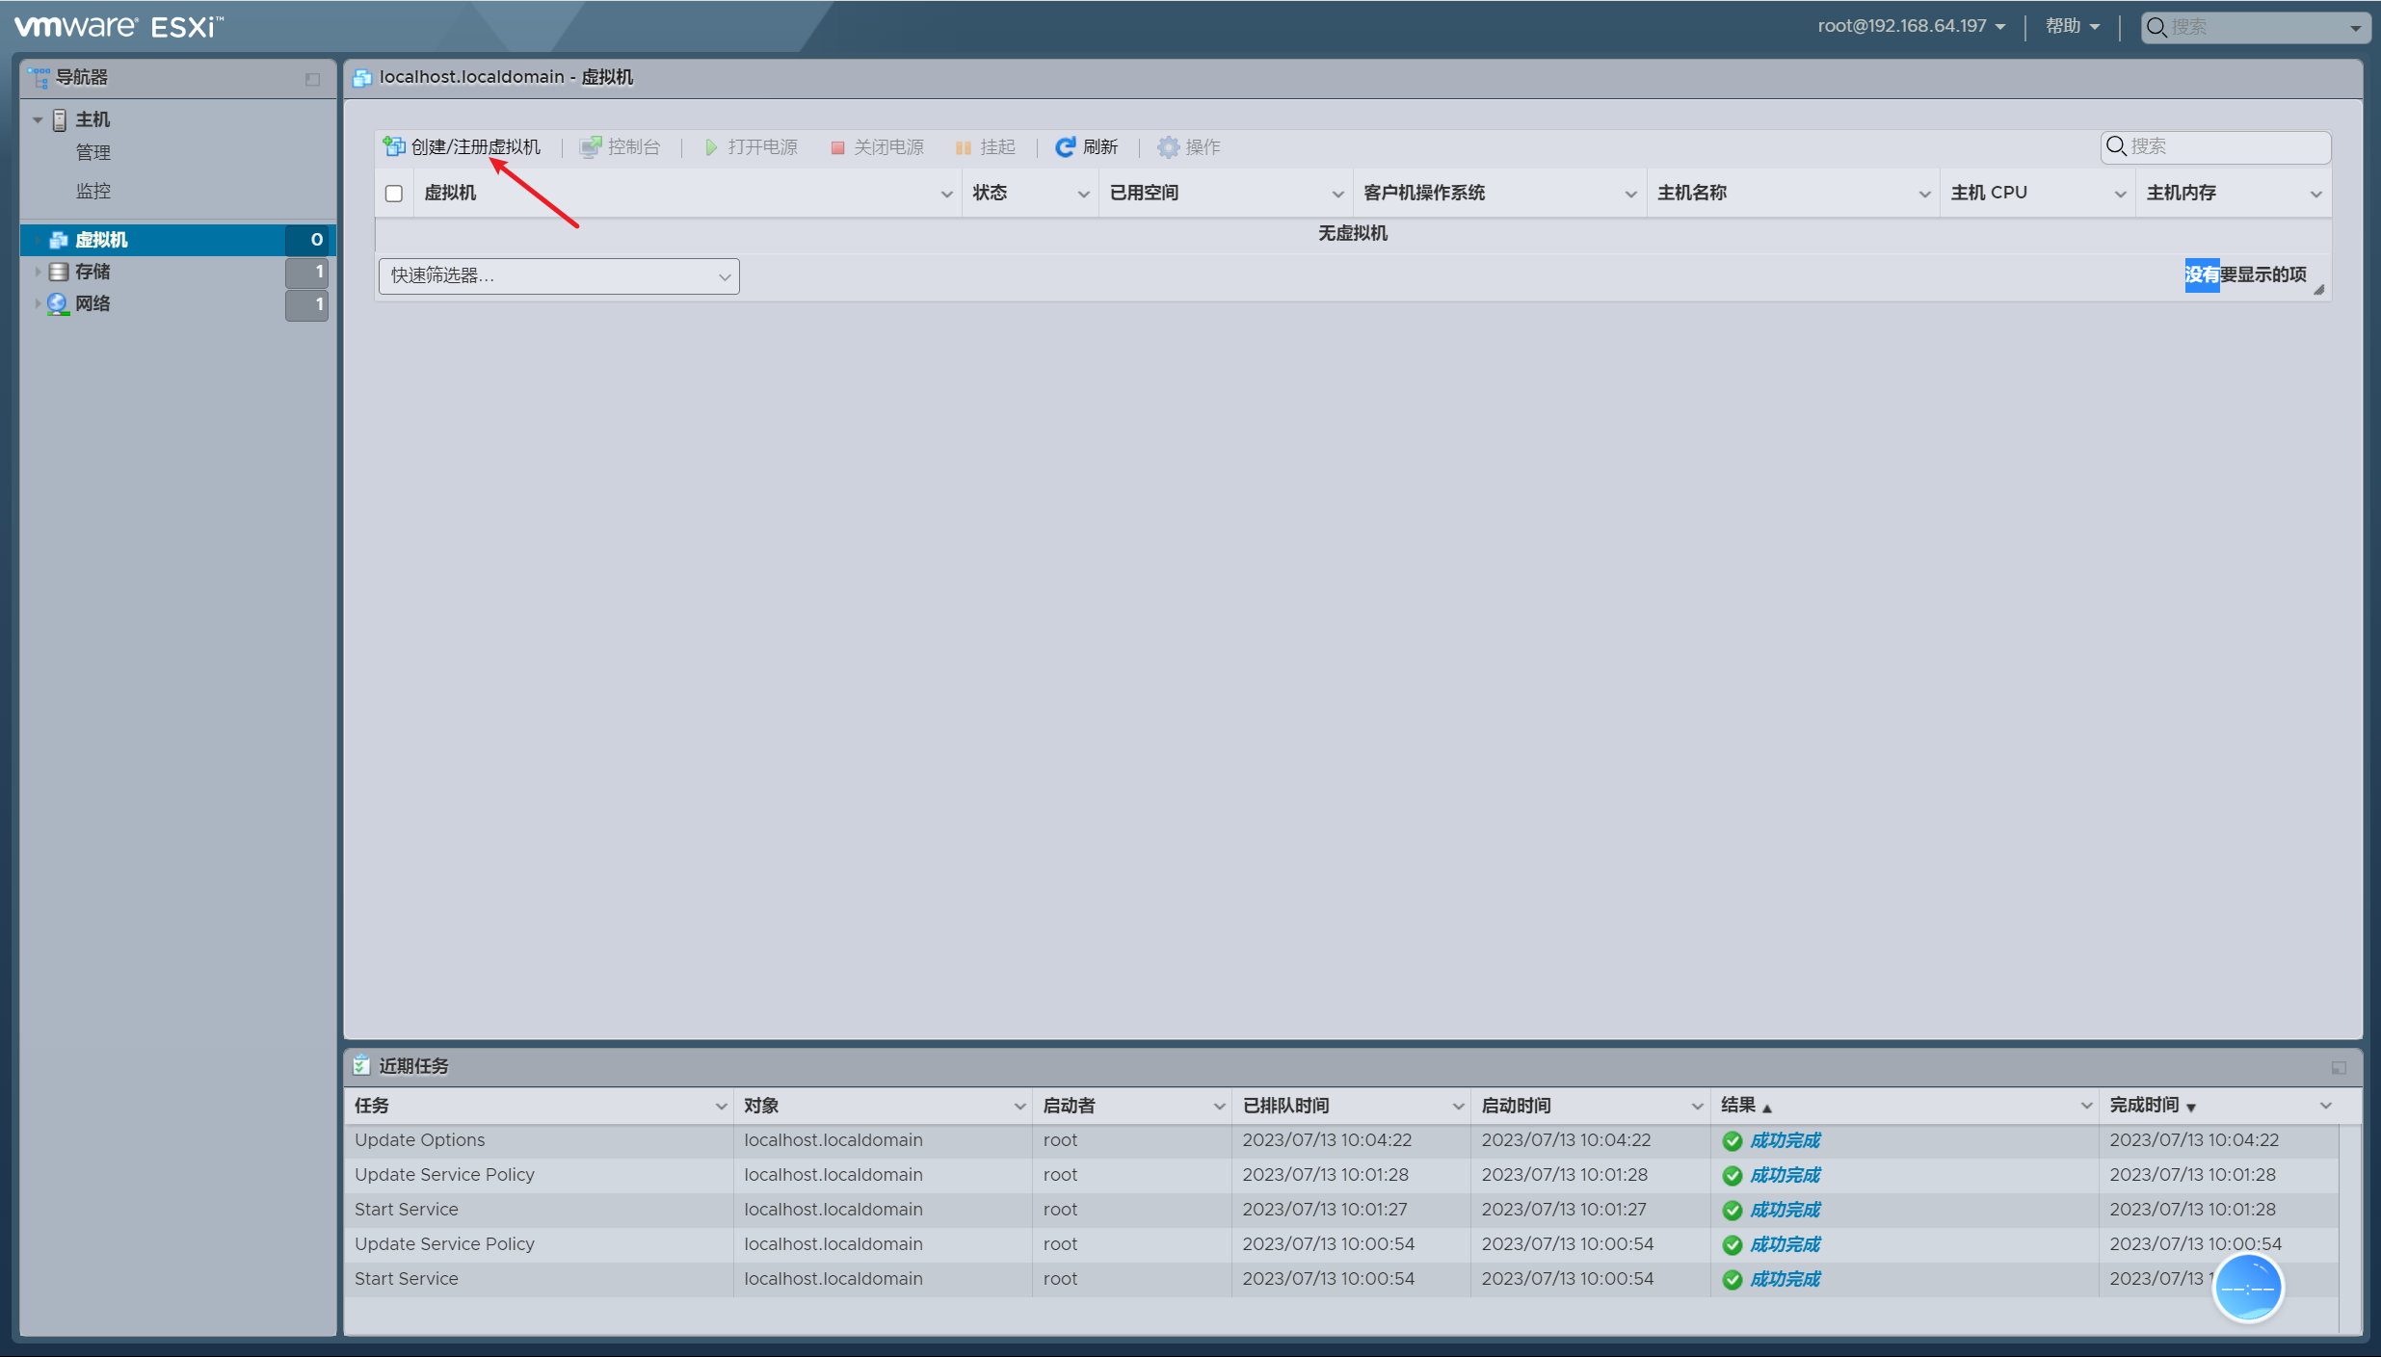
Task: Open the help (帮助) menu
Action: coord(2072,26)
